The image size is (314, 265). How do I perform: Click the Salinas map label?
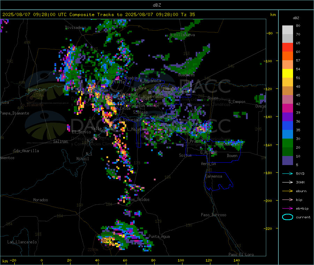(x=60, y=141)
